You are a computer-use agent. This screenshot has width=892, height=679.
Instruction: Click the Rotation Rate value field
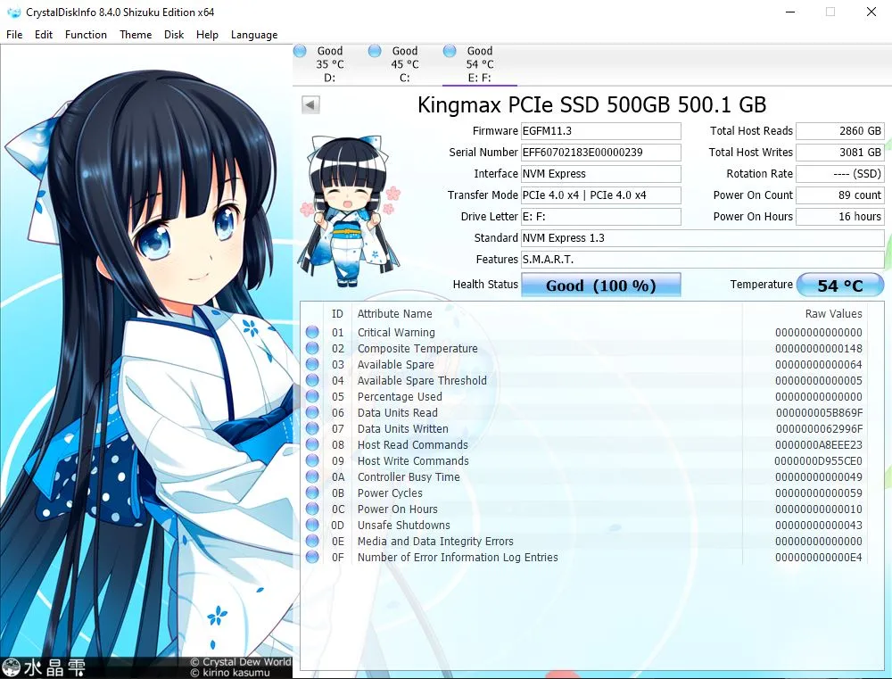(840, 174)
